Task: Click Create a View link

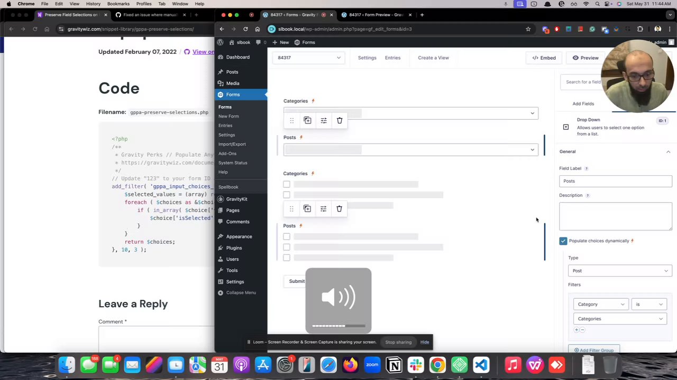Action: click(x=433, y=58)
